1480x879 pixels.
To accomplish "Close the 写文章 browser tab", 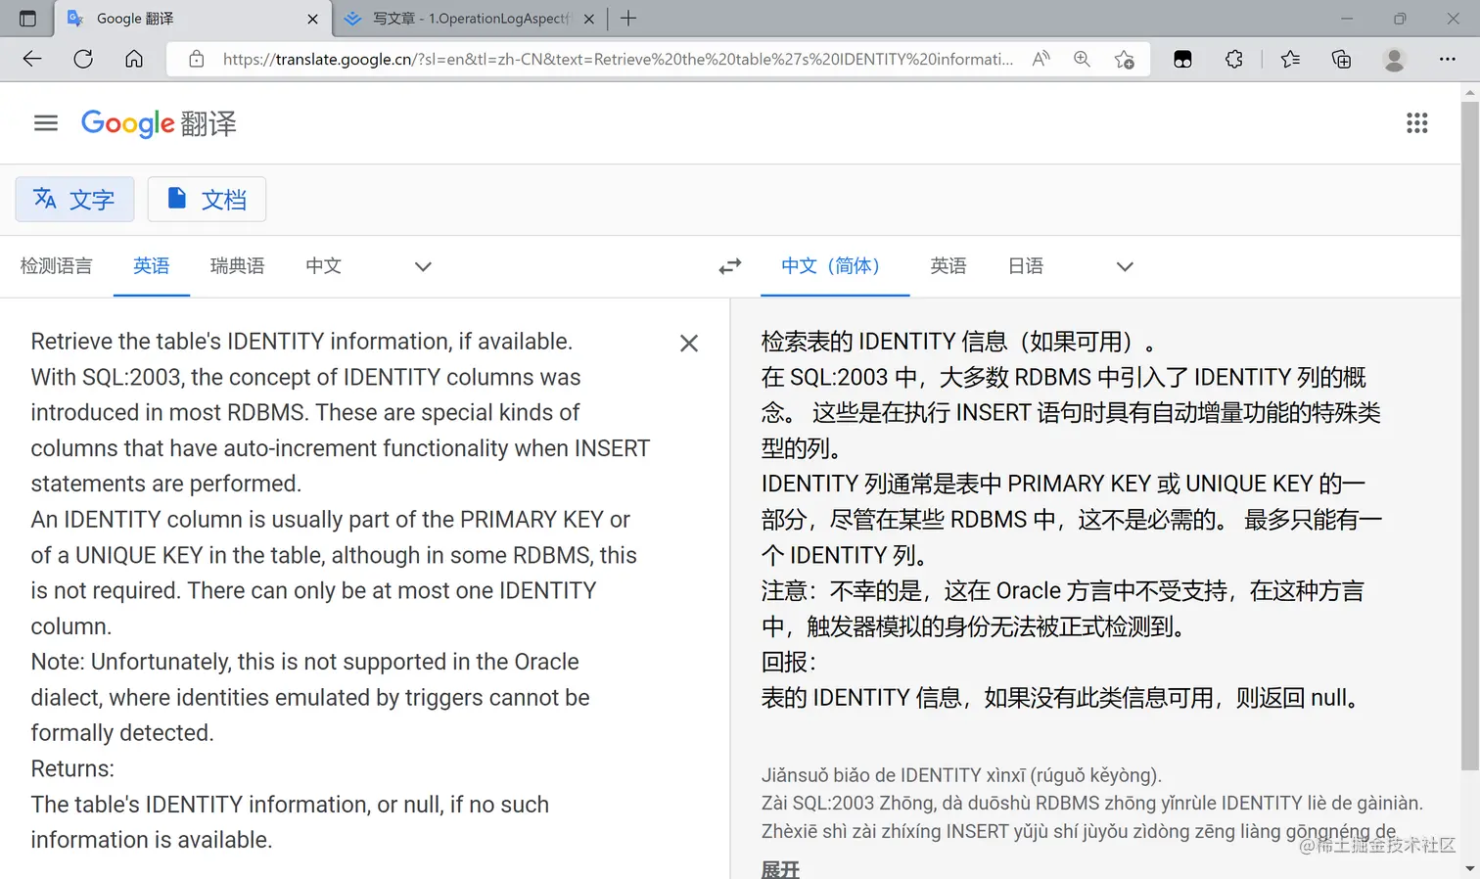I will tap(589, 19).
